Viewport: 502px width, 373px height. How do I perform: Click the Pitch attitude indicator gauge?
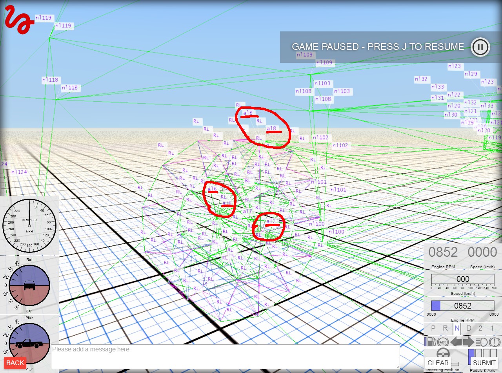pos(29,344)
